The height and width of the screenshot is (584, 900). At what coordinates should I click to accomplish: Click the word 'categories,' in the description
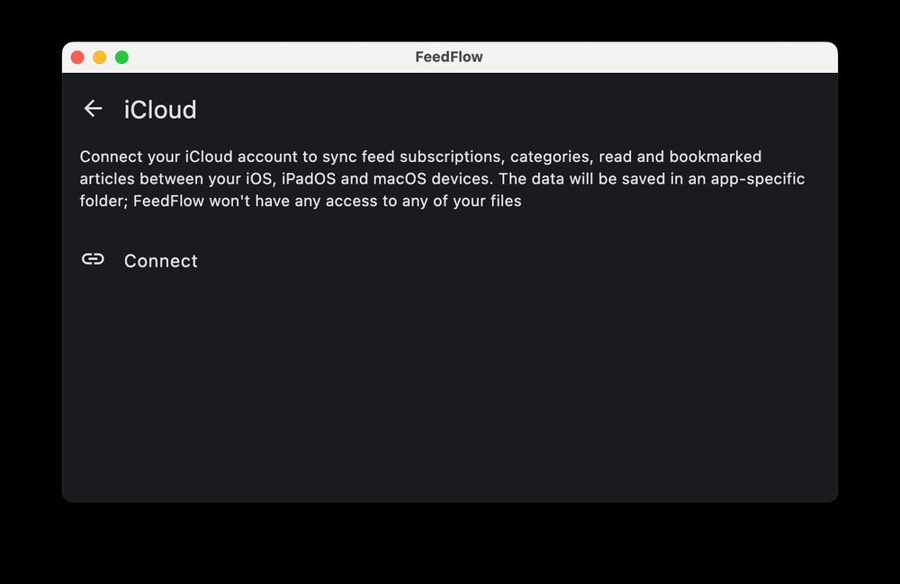point(552,157)
